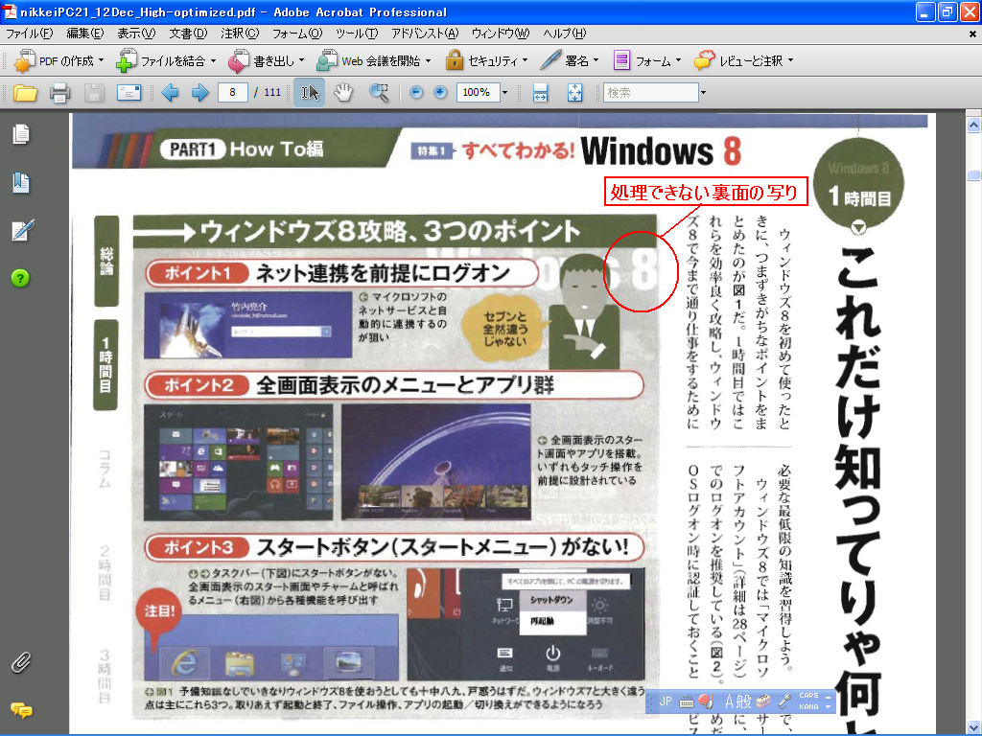Open the Signatures navigation panel
982x736 pixels.
(22, 230)
